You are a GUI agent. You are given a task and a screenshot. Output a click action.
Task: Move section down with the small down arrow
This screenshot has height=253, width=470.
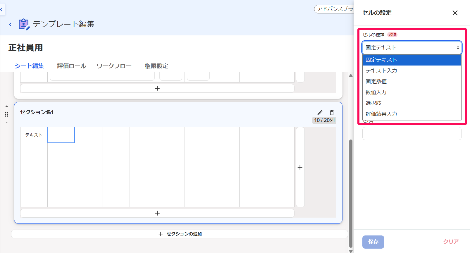pos(7,122)
